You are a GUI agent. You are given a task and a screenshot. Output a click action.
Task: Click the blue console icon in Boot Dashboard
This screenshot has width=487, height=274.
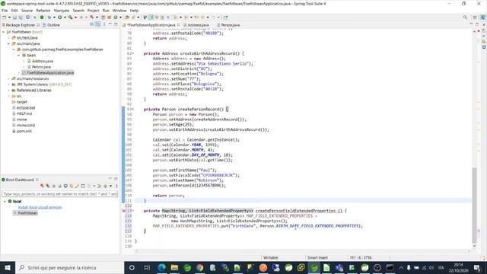(65, 186)
